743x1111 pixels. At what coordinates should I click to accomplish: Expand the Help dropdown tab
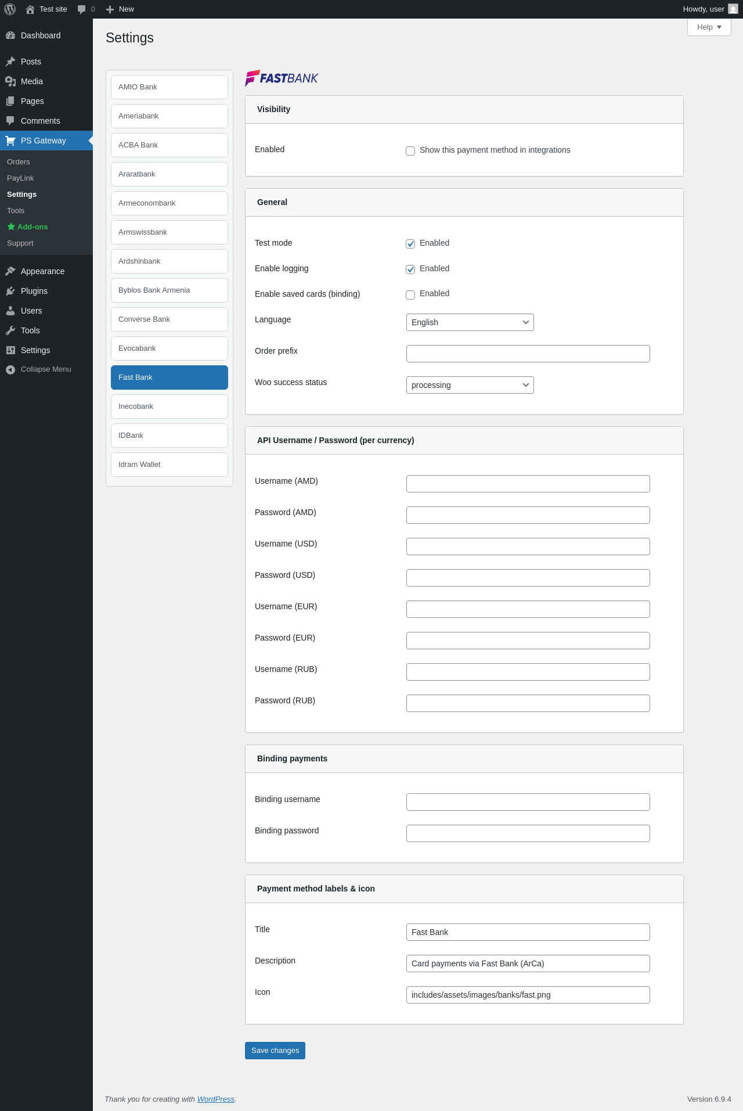[709, 27]
